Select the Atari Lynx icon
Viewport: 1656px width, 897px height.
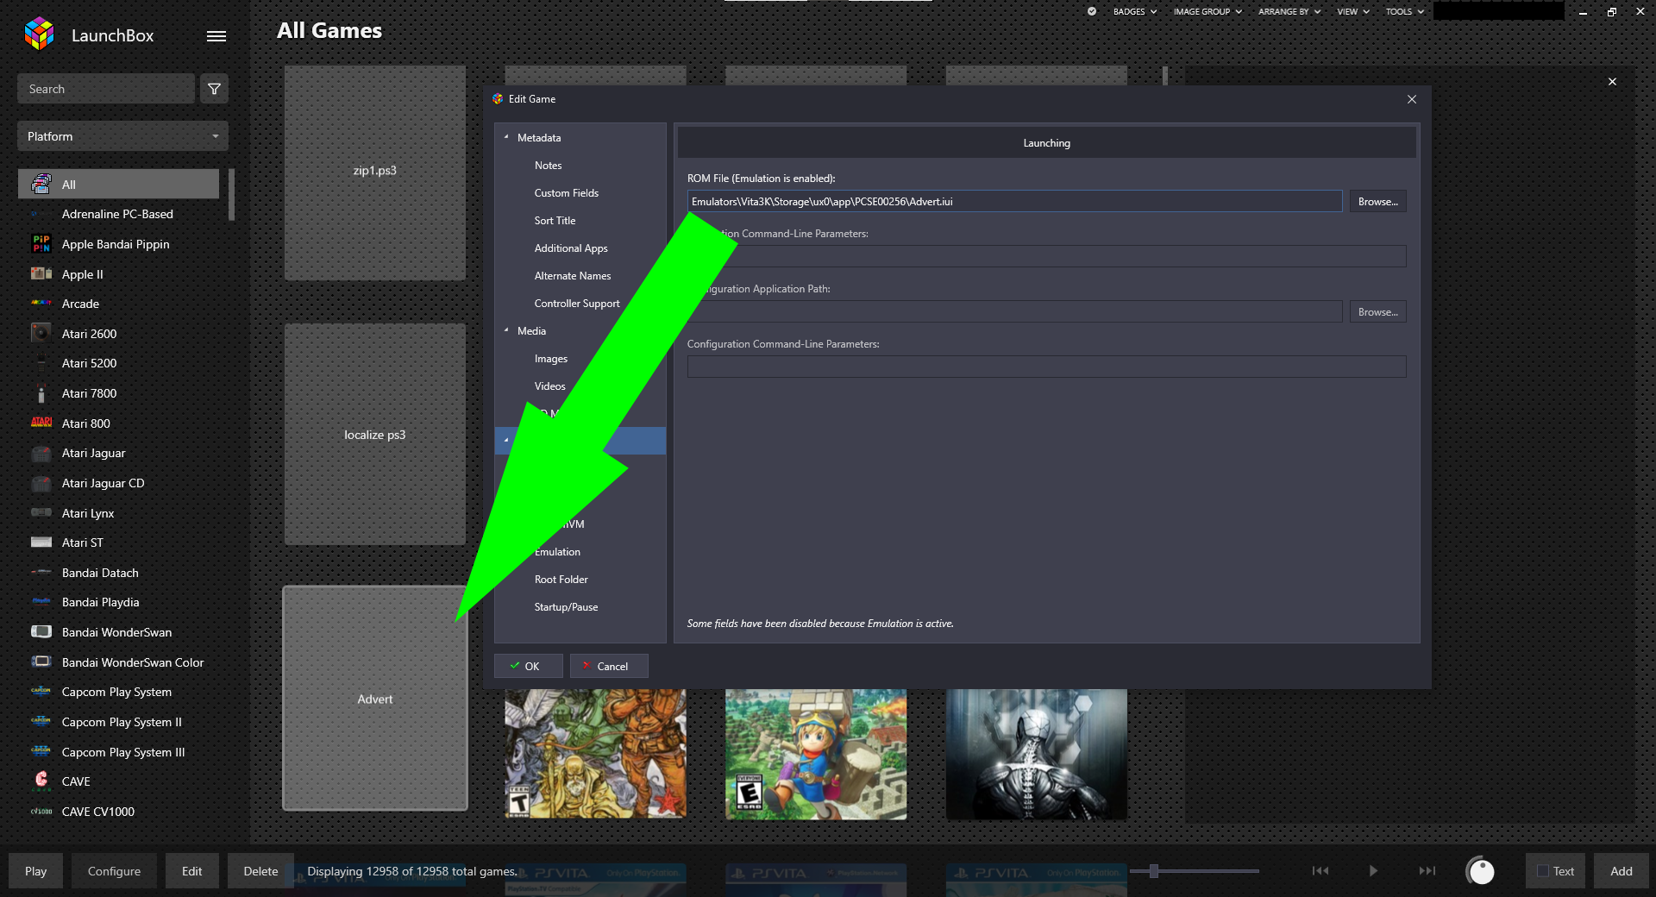[x=41, y=512]
